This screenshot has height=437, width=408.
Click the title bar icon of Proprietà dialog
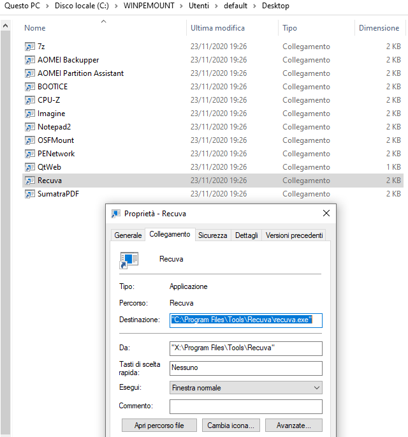116,214
